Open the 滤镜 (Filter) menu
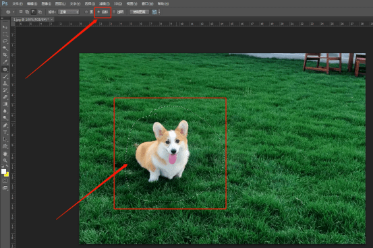 pos(104,4)
